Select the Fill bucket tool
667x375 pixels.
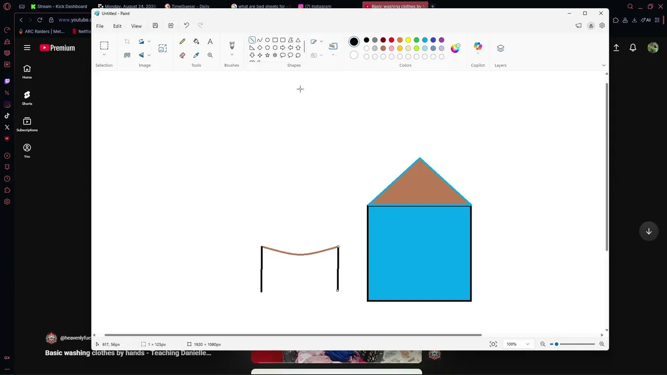pos(196,42)
